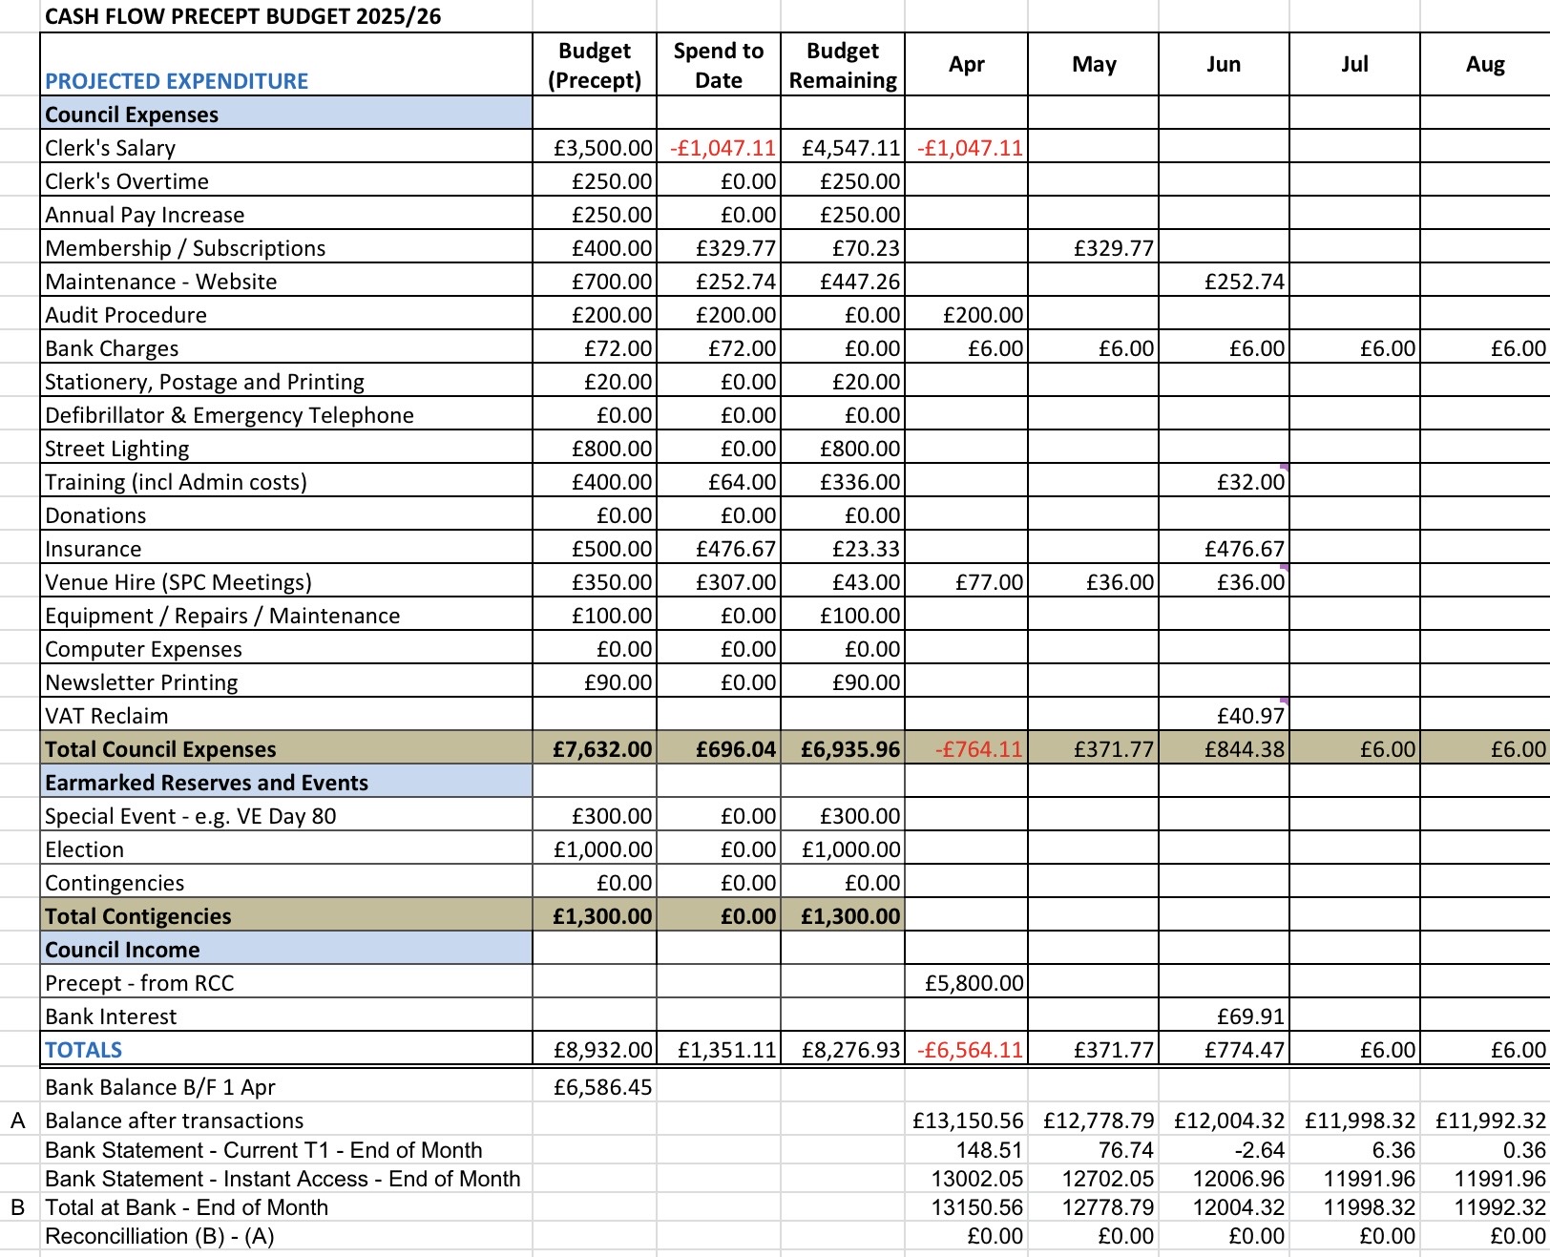Click the £3,500.00 Clerk's Salary budget cell
This screenshot has height=1257, width=1550.
[x=601, y=148]
